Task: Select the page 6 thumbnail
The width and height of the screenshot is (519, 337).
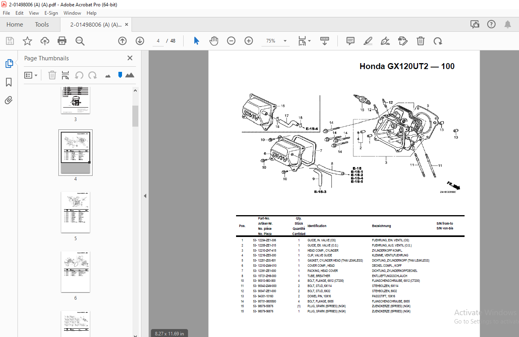Action: pyautogui.click(x=76, y=272)
